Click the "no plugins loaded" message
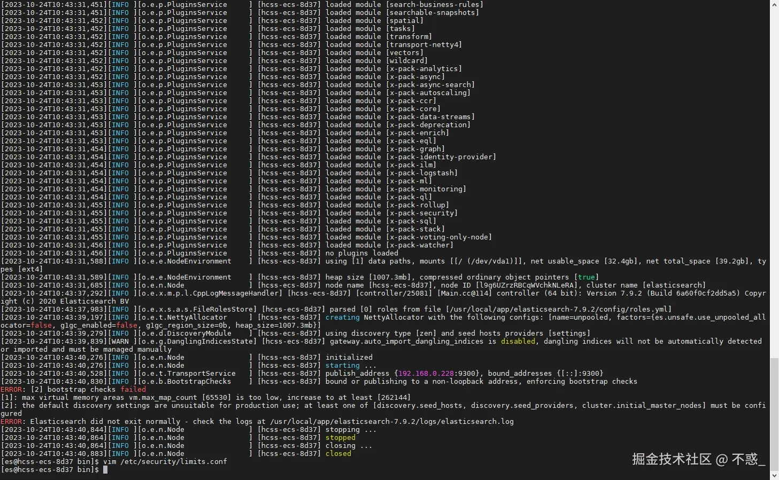Viewport: 779px width, 480px height. click(x=361, y=253)
